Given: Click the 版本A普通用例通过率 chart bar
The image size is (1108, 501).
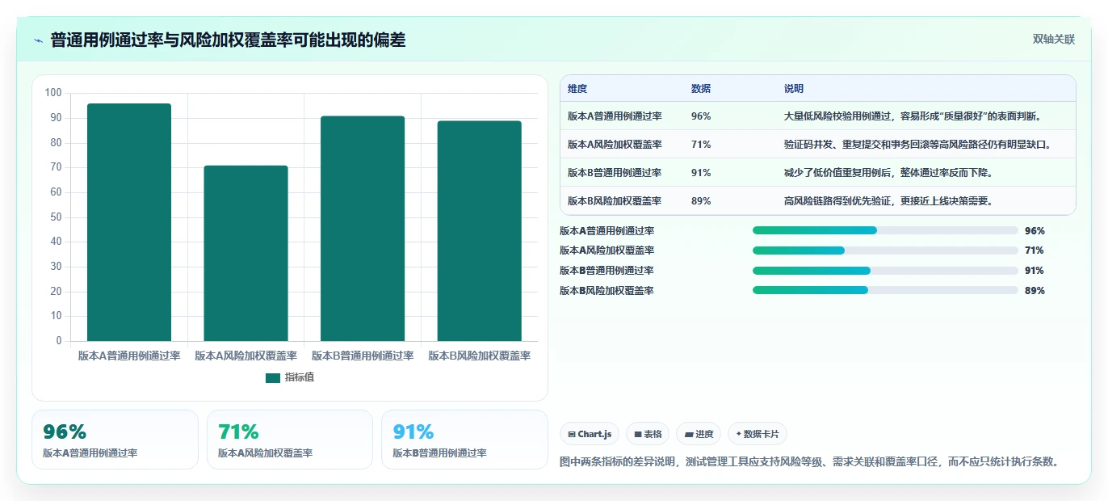Looking at the screenshot, I should coord(129,222).
